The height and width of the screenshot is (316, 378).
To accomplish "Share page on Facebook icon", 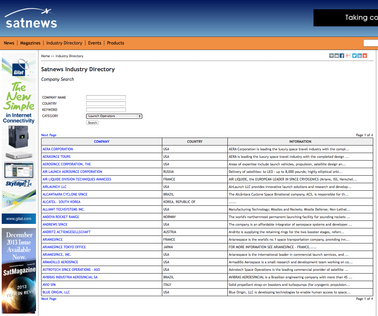I will [x=342, y=55].
